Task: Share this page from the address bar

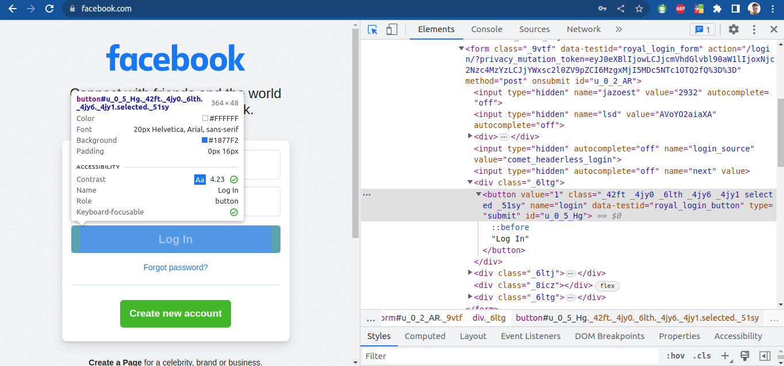Action: [x=621, y=9]
